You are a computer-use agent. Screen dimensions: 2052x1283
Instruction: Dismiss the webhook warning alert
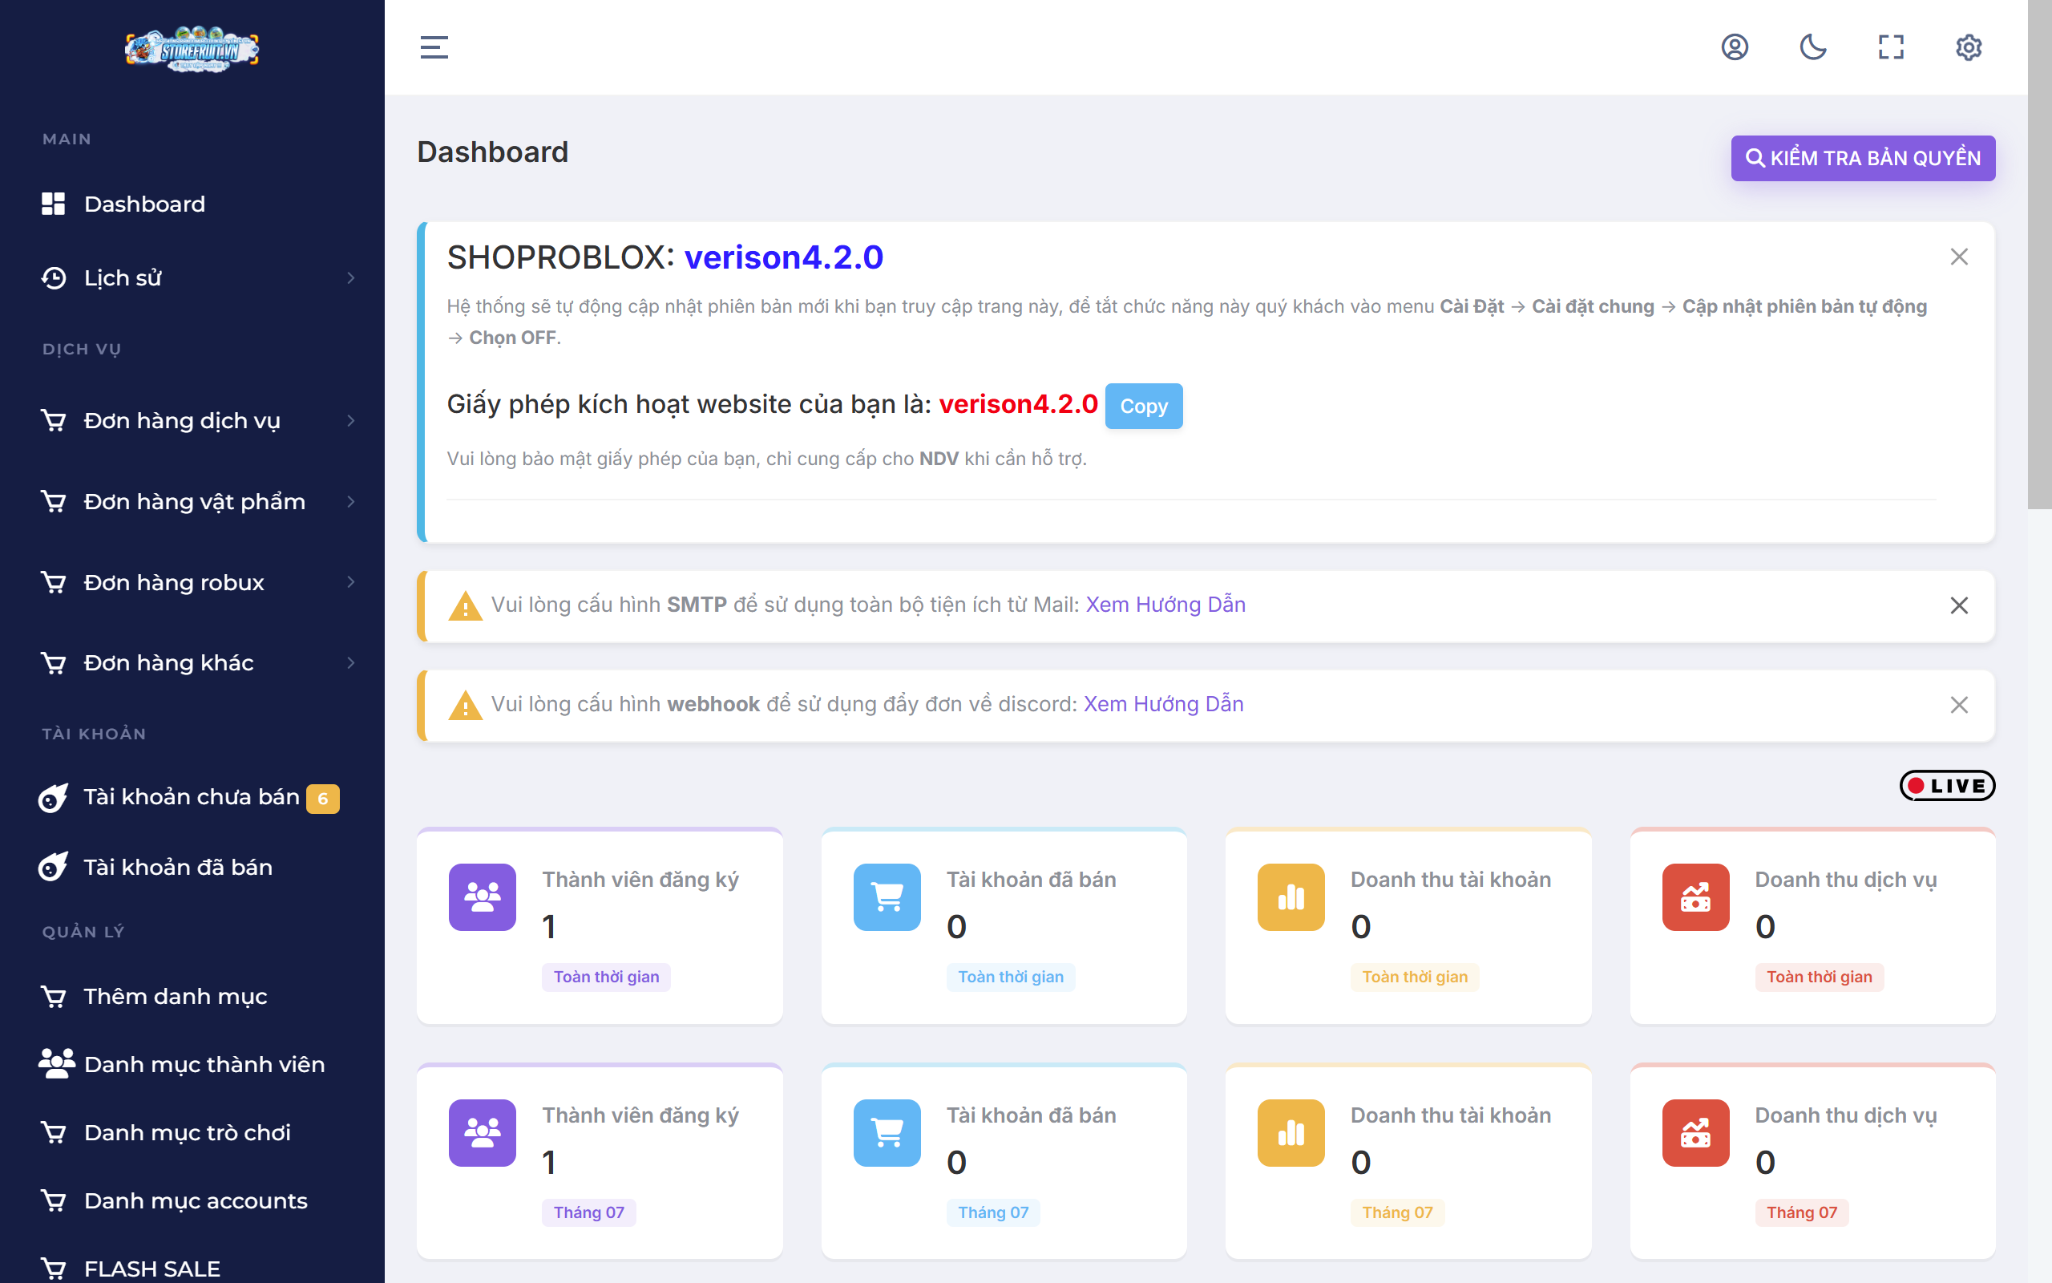tap(1959, 705)
